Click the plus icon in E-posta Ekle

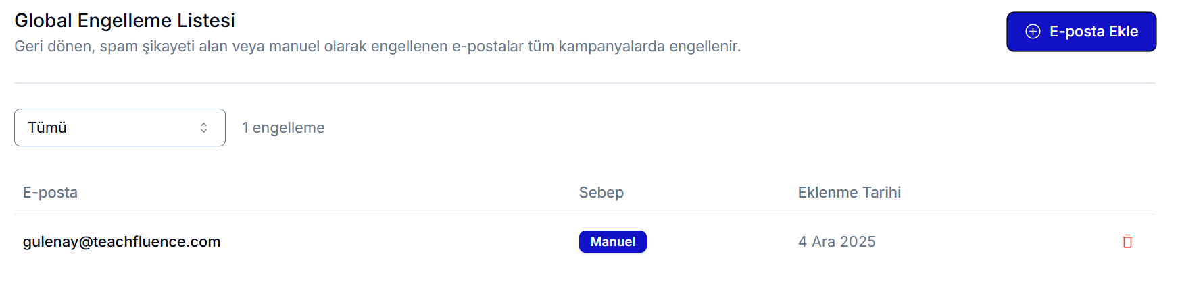1033,32
